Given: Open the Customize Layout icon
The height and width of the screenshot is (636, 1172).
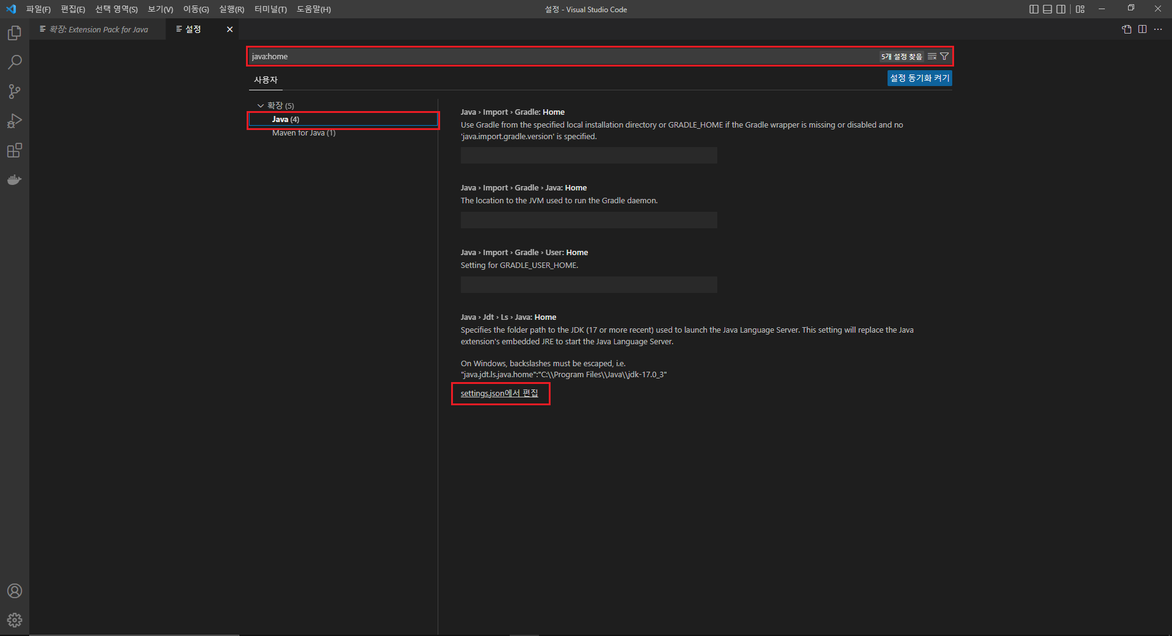Looking at the screenshot, I should pyautogui.click(x=1080, y=9).
